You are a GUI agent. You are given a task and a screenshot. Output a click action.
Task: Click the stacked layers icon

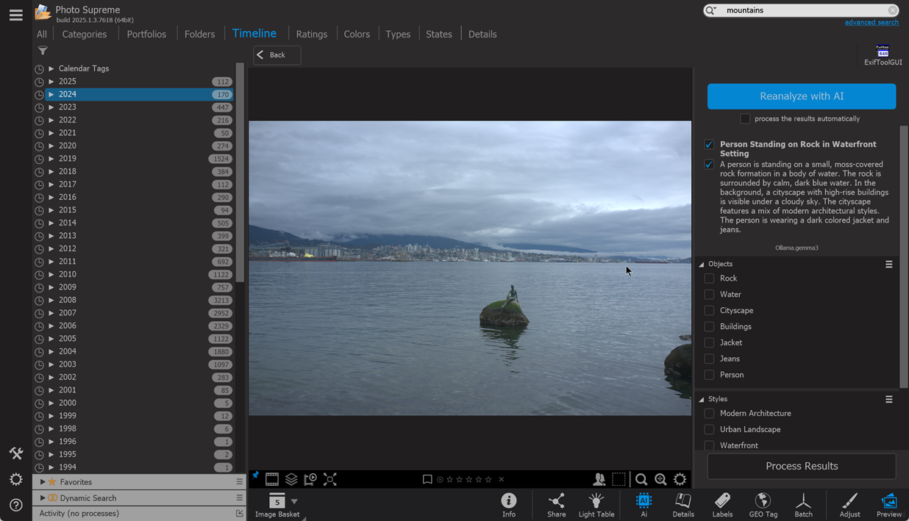[x=291, y=479]
